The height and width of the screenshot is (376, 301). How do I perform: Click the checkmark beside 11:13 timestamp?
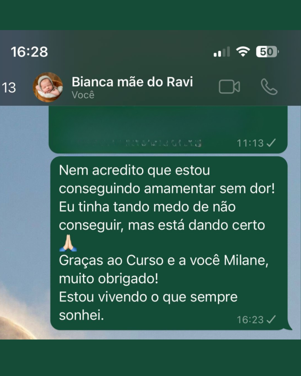coord(271,143)
